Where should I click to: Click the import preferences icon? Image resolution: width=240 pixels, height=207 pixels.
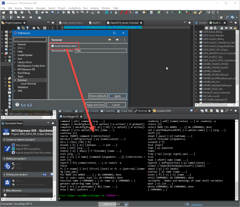(x=23, y=105)
